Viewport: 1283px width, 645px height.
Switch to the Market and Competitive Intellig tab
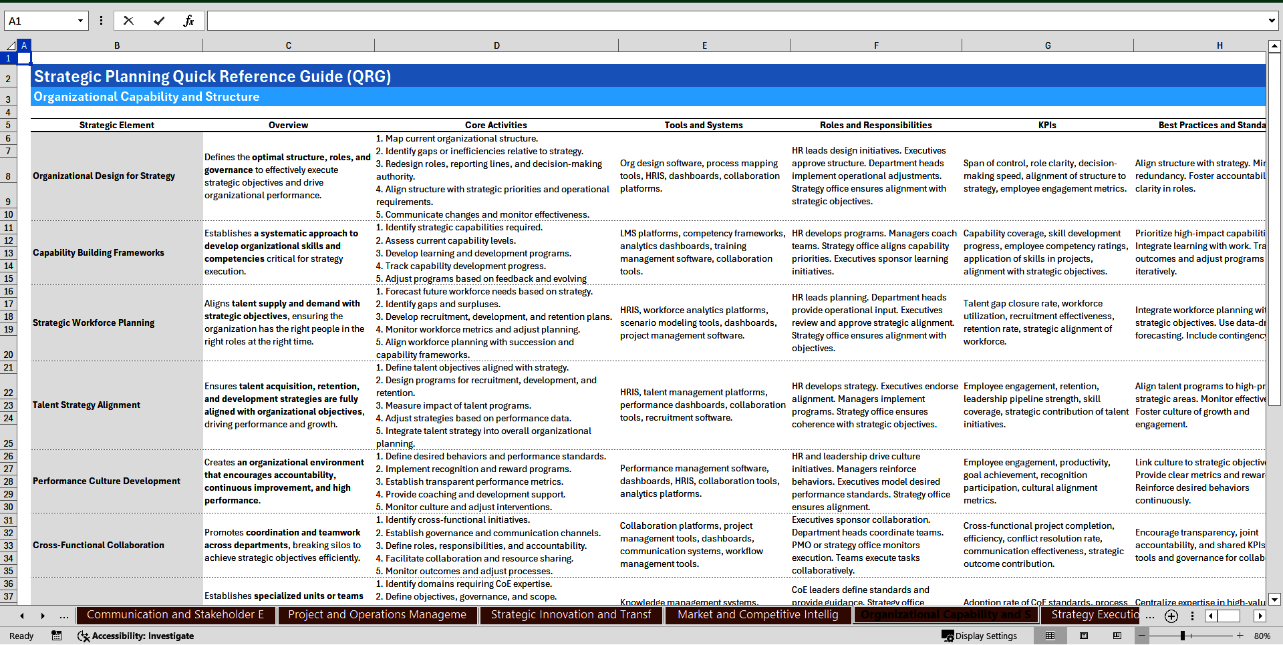(757, 614)
